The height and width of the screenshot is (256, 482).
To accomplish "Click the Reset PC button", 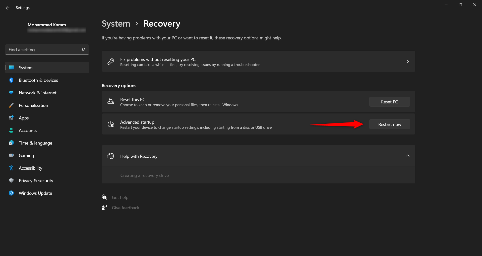I will tap(390, 102).
